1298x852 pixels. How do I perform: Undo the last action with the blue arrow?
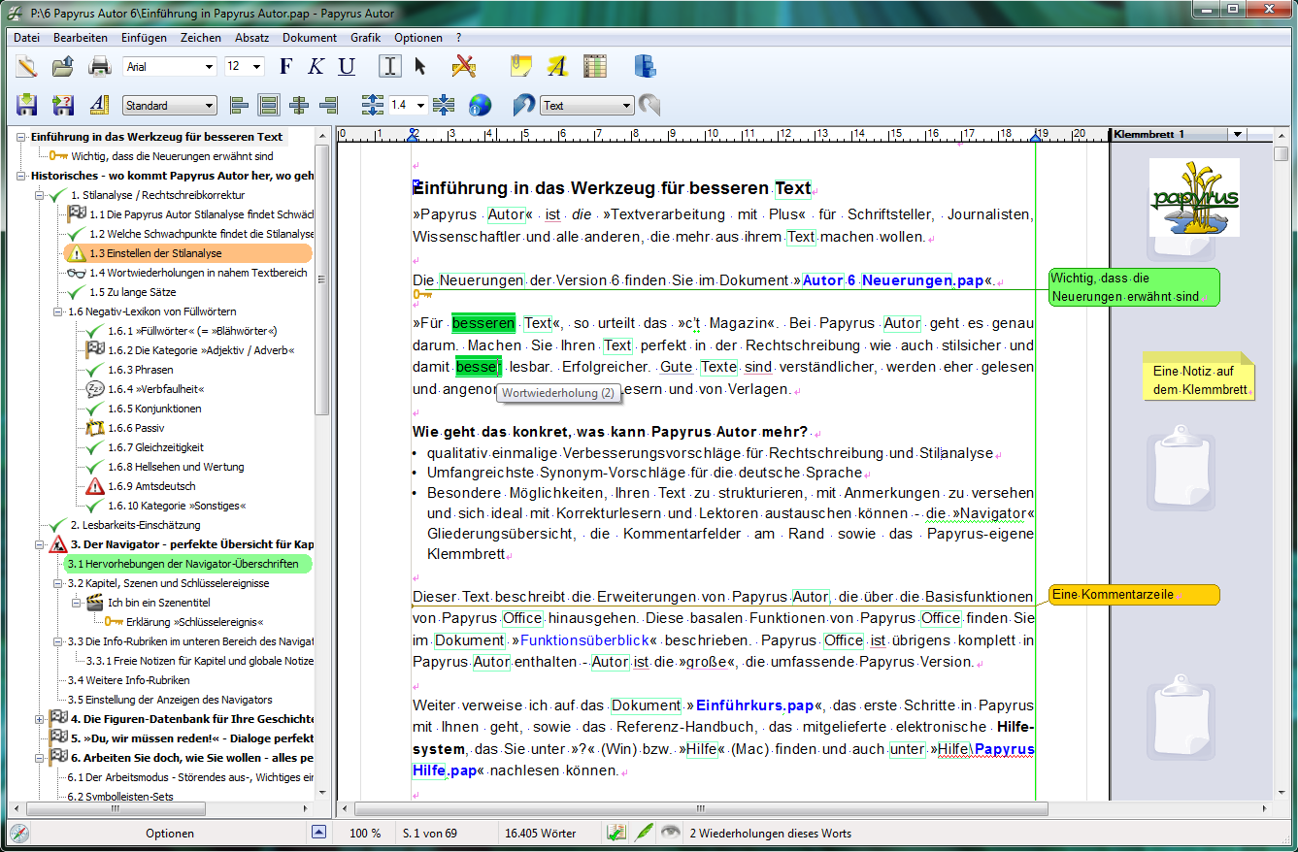click(x=524, y=105)
